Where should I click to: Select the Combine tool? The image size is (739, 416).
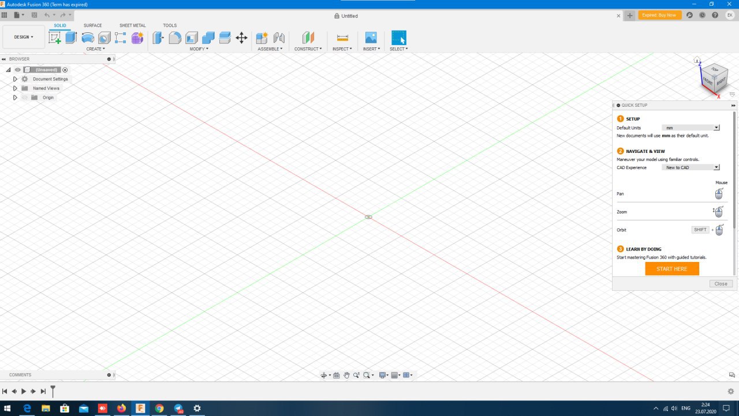click(208, 38)
